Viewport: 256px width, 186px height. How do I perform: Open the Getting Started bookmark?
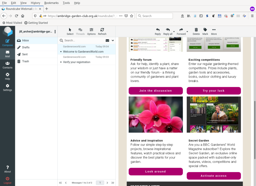[x=36, y=23]
